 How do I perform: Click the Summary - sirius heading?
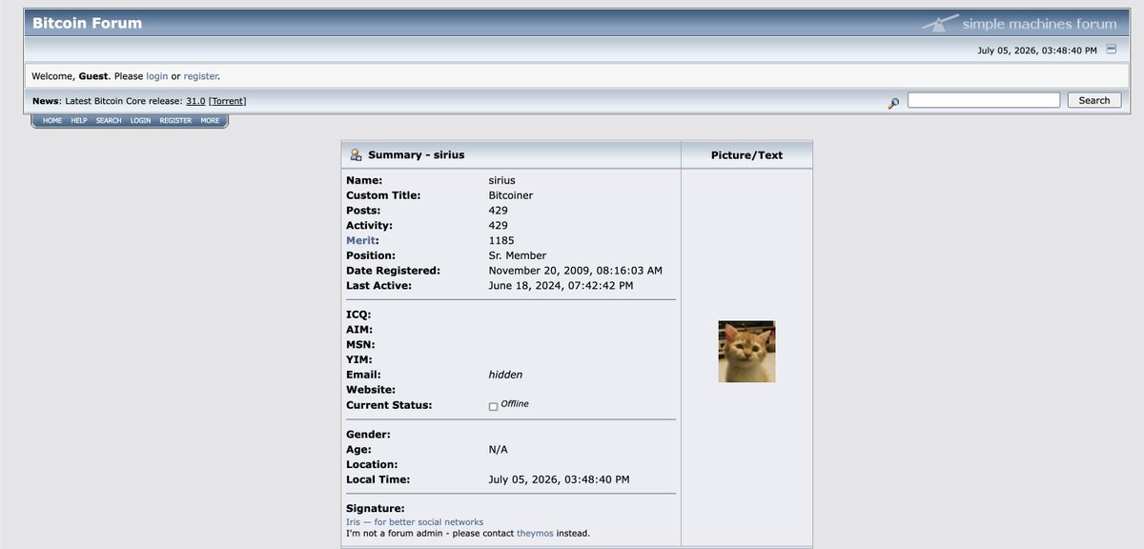point(417,154)
